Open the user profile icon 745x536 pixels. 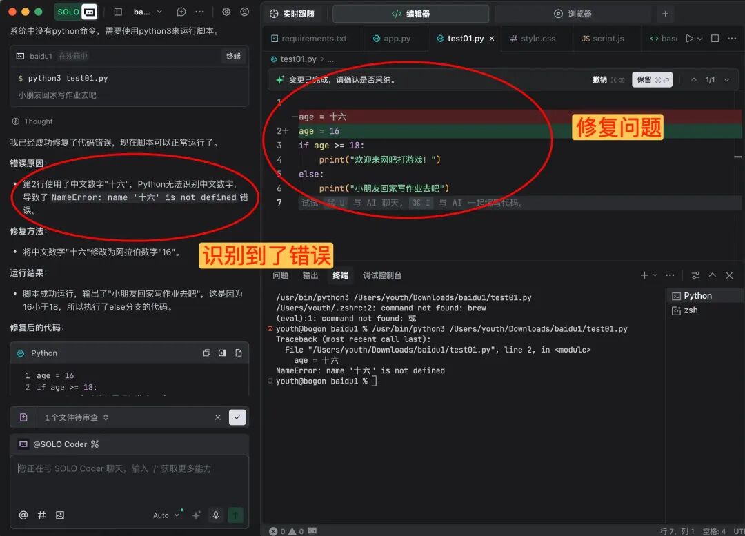[244, 12]
